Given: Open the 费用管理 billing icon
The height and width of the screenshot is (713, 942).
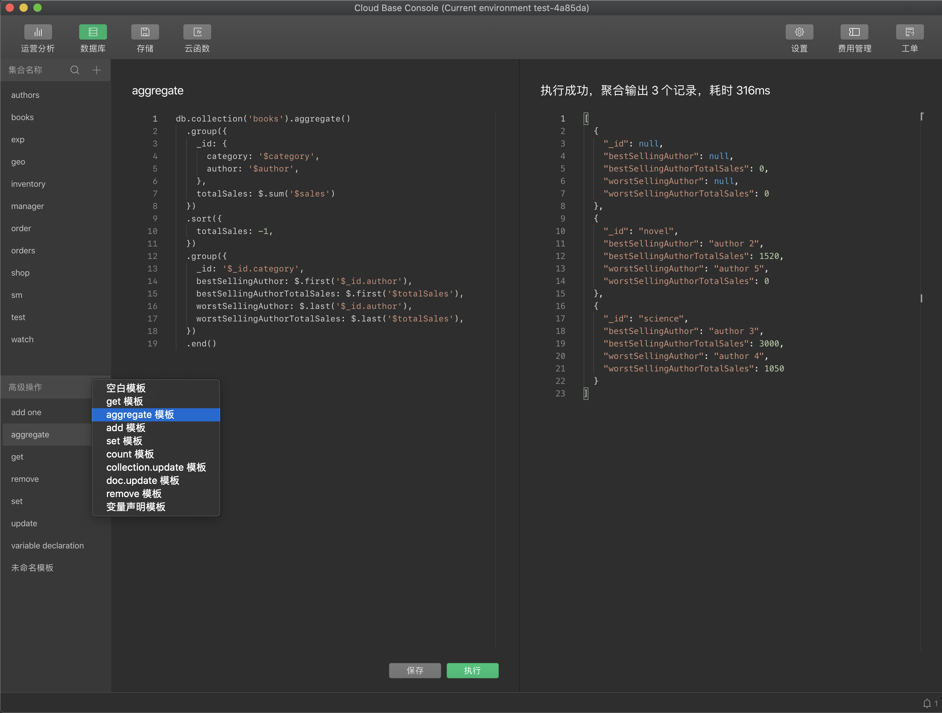Looking at the screenshot, I should 854,32.
